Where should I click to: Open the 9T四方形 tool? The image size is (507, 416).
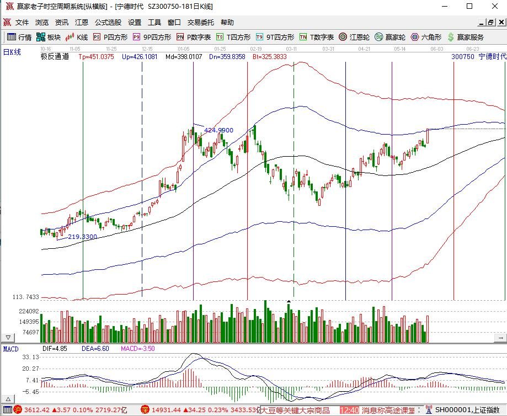(x=275, y=37)
